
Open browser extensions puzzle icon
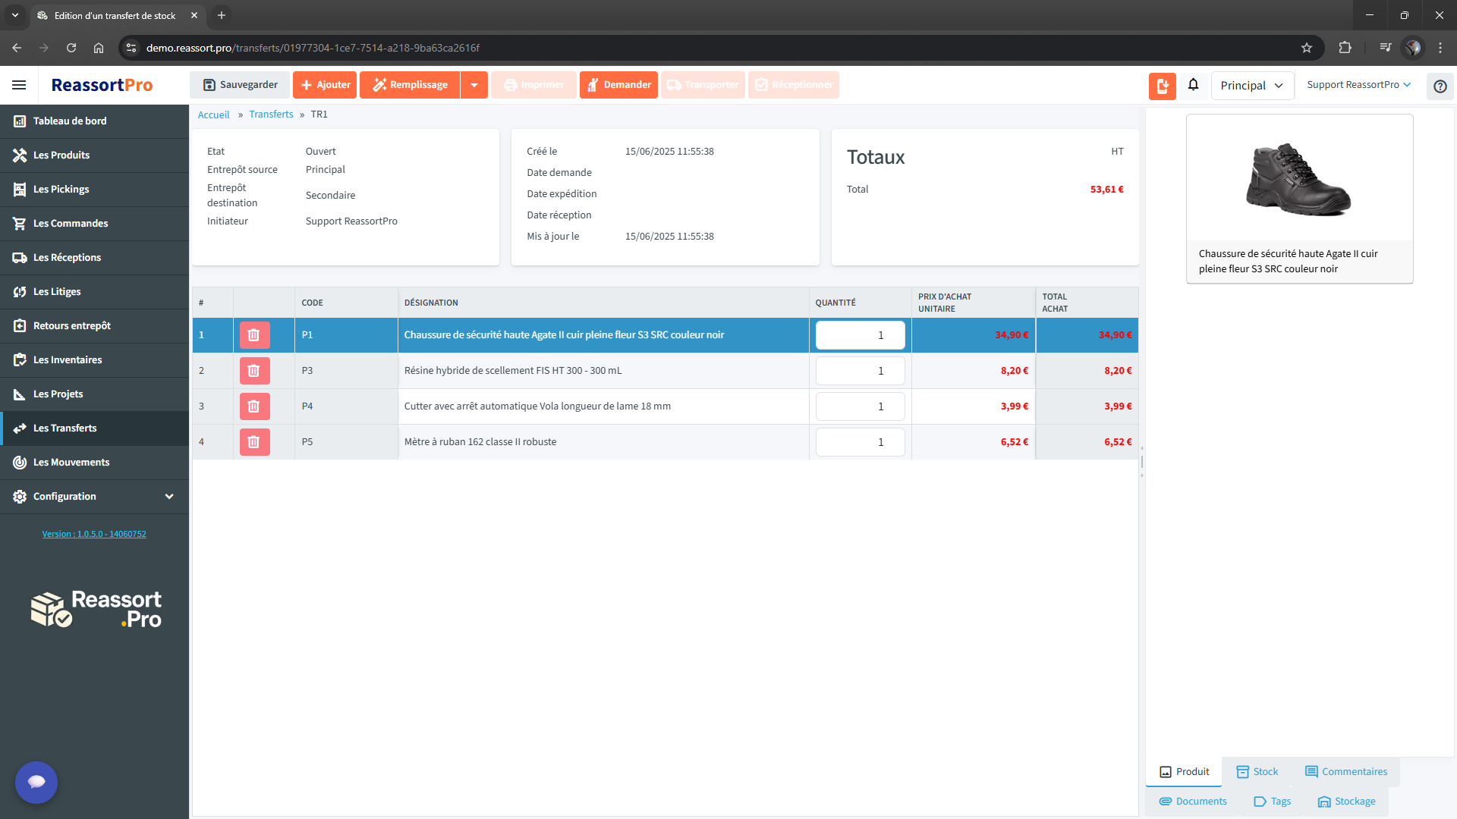pyautogui.click(x=1345, y=48)
